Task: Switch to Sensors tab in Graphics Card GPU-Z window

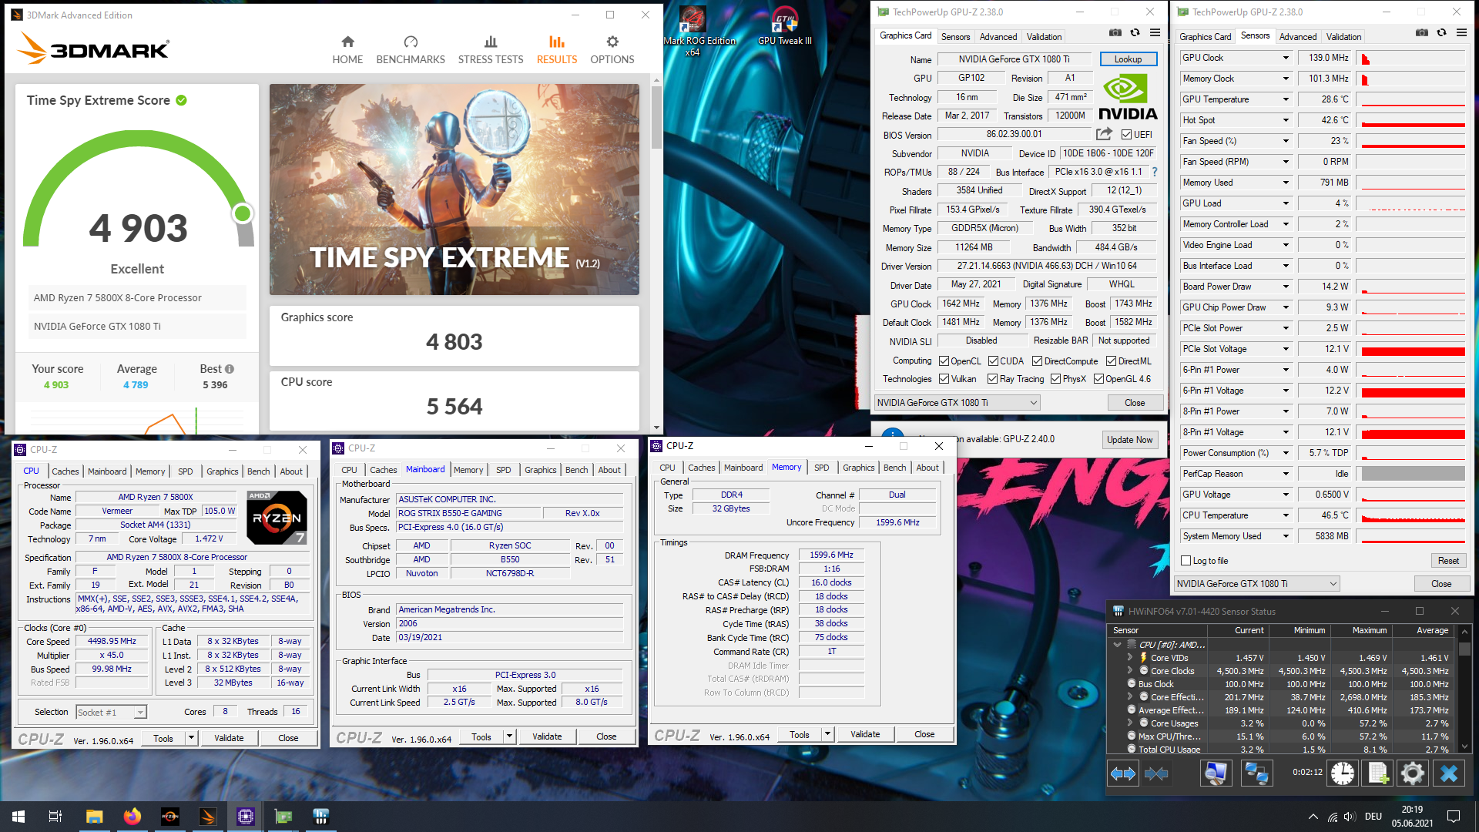Action: coord(955,36)
